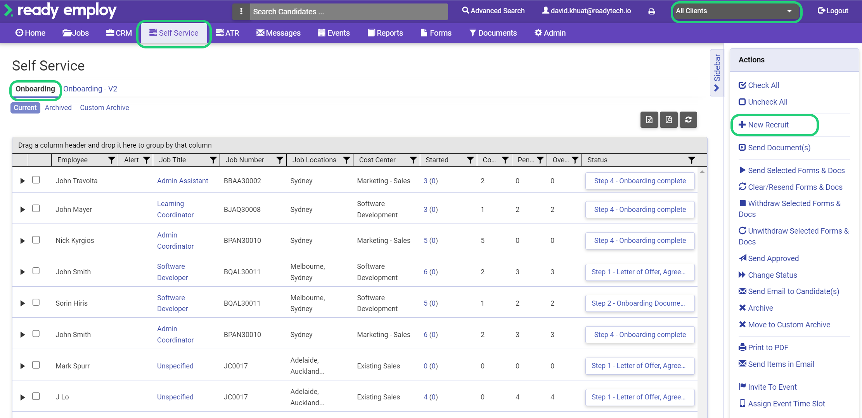Screen dimensions: 862x418
Task: Open the Status column filter
Action: pos(691,160)
